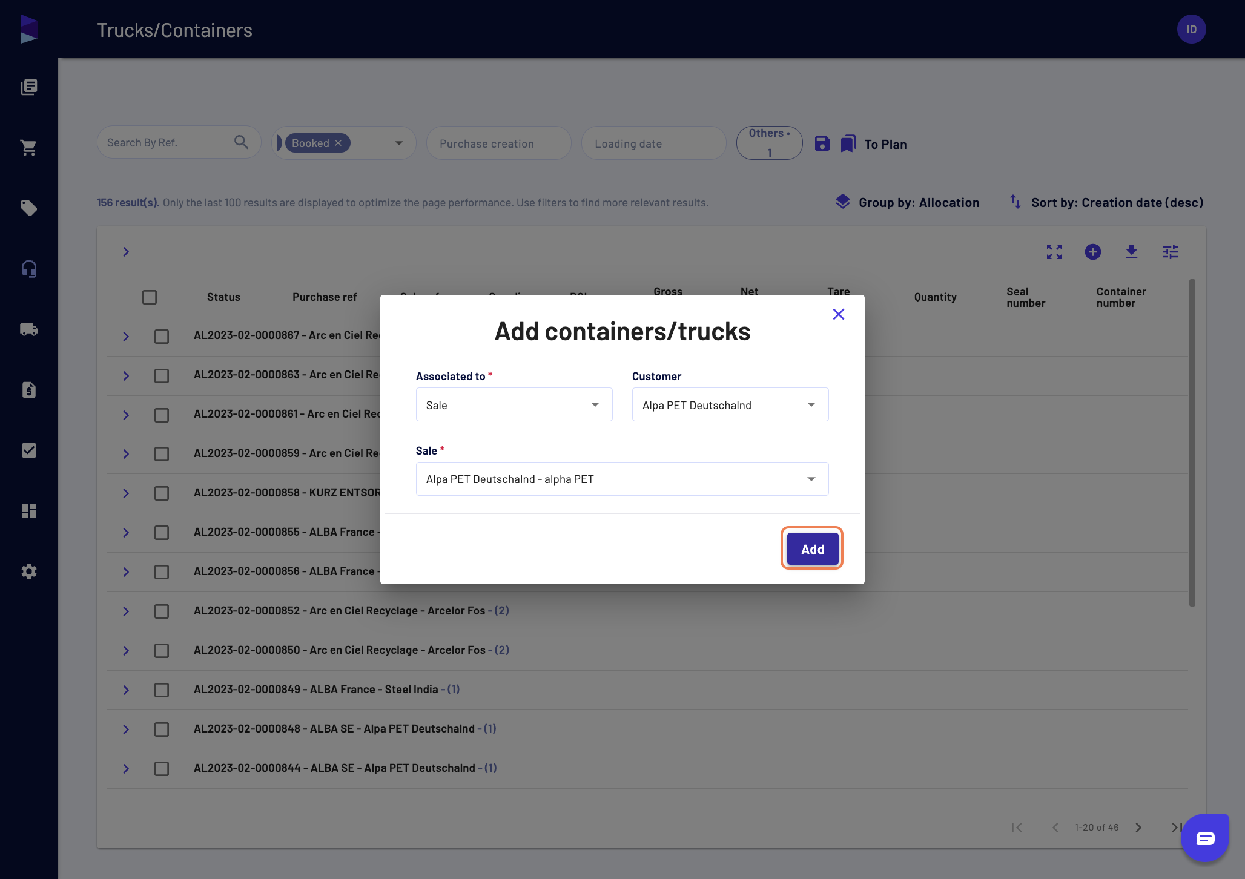1245x879 pixels.
Task: Click the save filter floppy icon
Action: point(822,143)
